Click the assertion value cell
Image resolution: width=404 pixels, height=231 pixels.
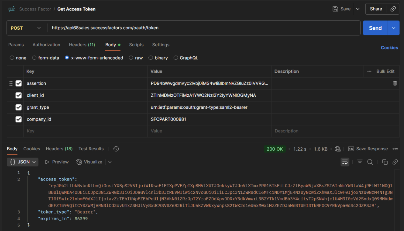tap(209, 83)
